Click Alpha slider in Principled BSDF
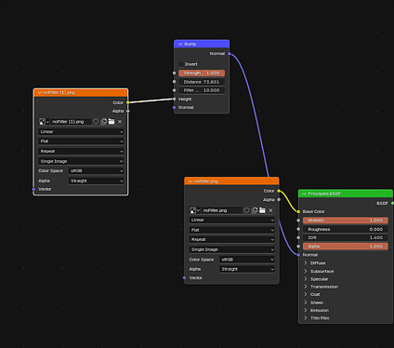The image size is (394, 348). 346,247
